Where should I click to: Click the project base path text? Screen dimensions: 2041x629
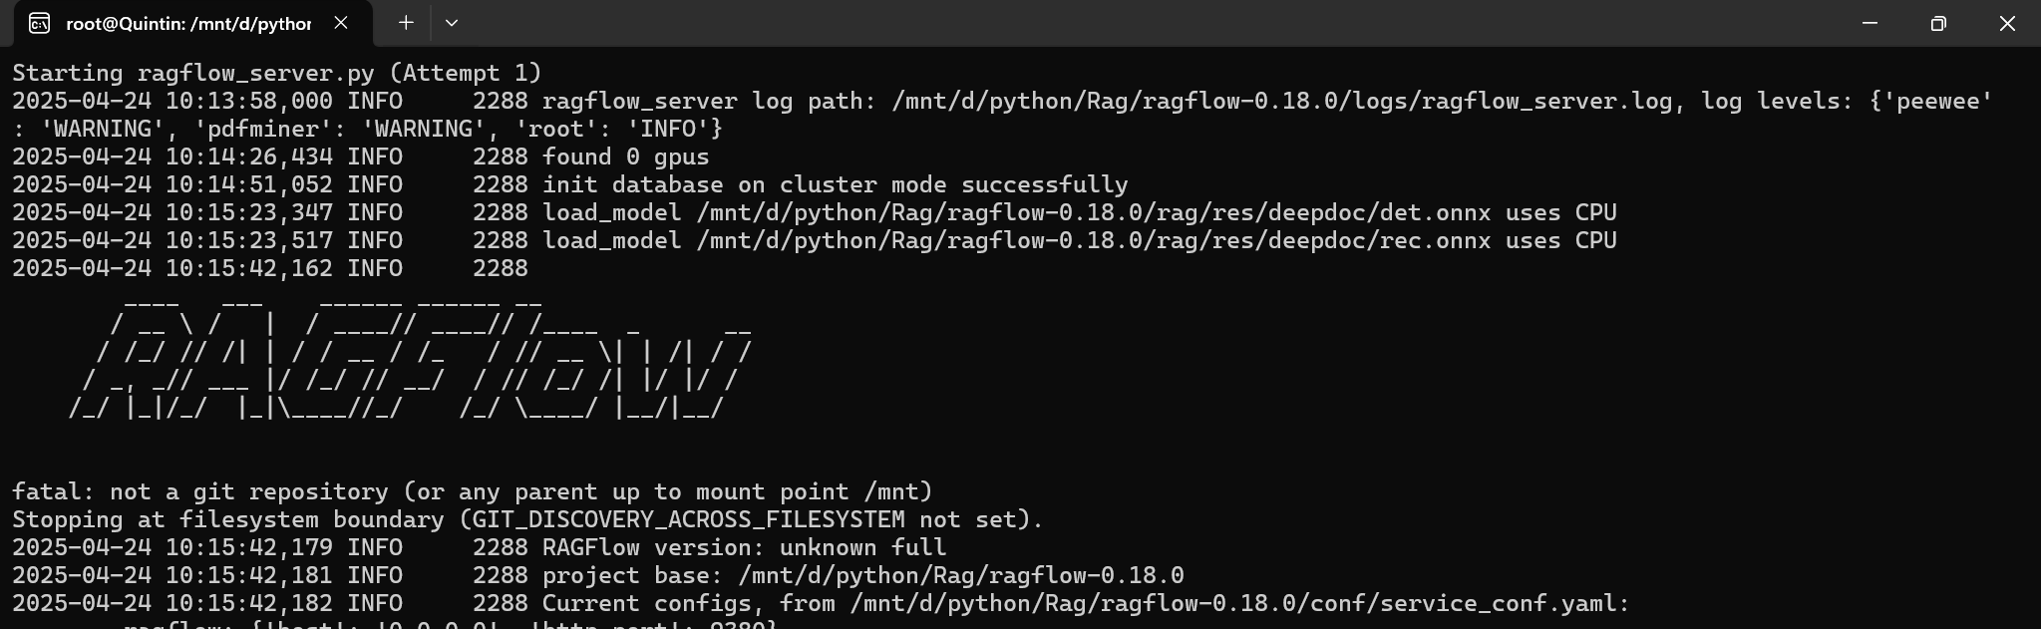pos(960,574)
